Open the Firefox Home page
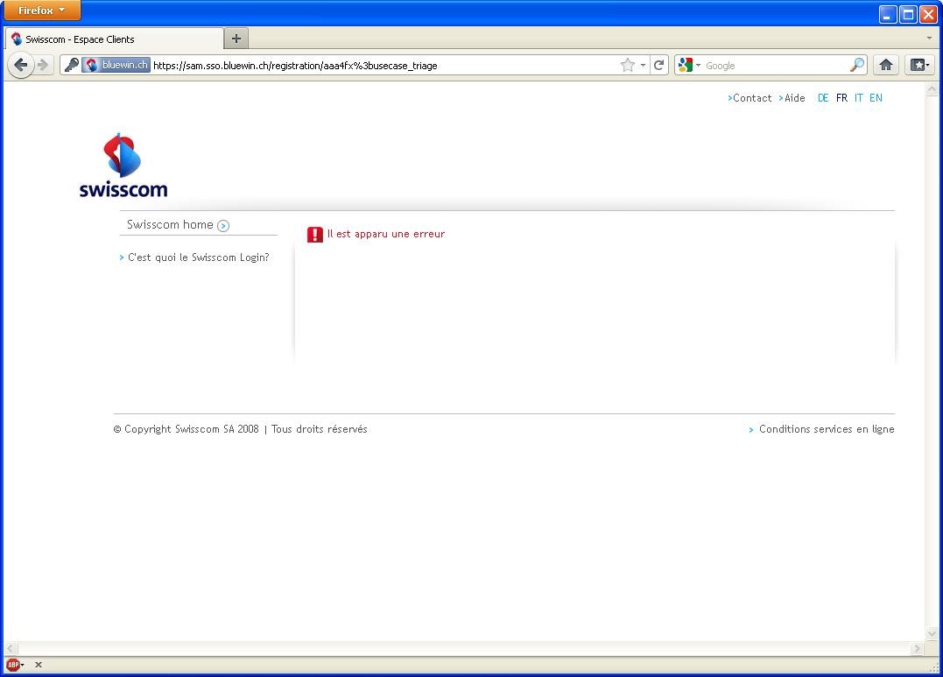 click(885, 64)
